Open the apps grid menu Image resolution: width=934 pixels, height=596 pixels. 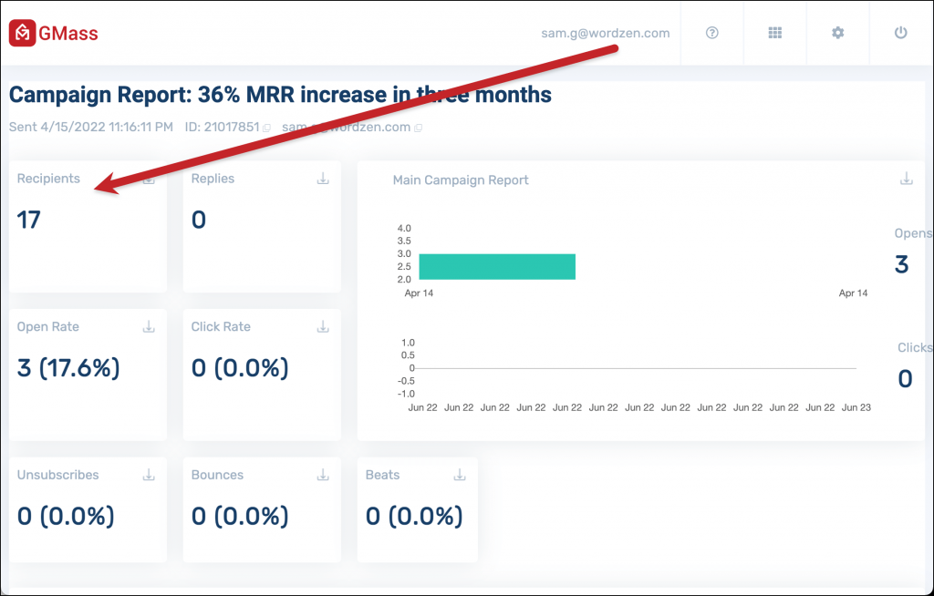pos(774,32)
